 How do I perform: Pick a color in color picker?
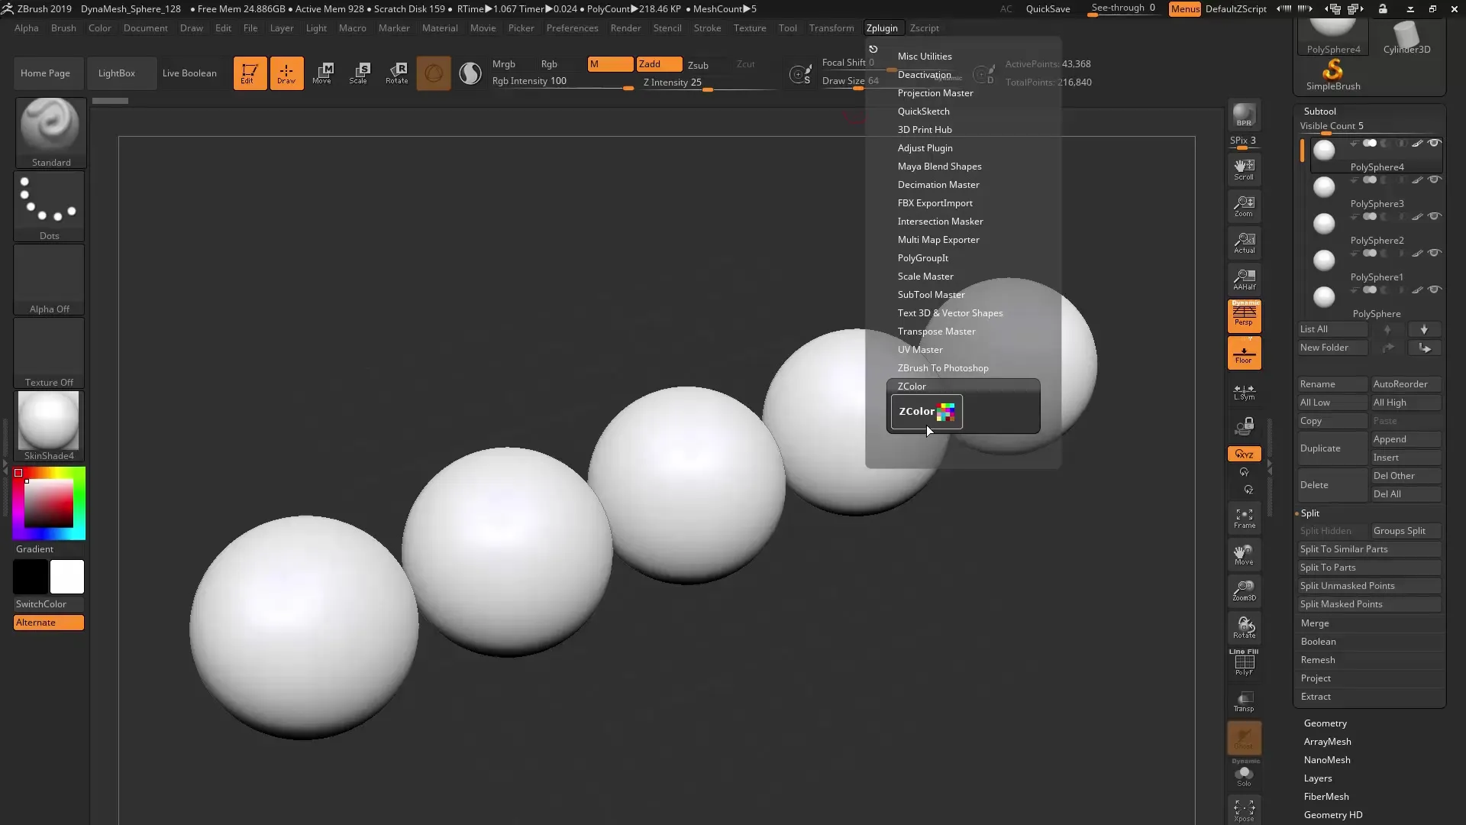tap(49, 503)
